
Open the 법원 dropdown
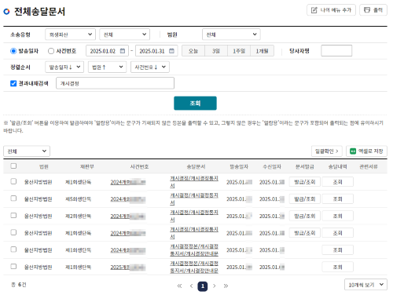tap(231, 35)
